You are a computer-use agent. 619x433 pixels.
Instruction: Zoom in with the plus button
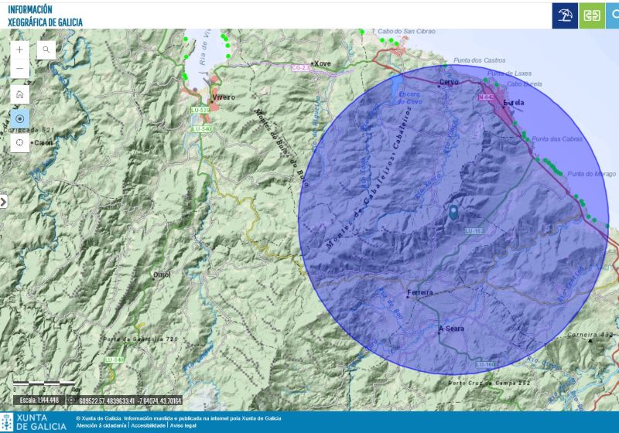coord(19,49)
